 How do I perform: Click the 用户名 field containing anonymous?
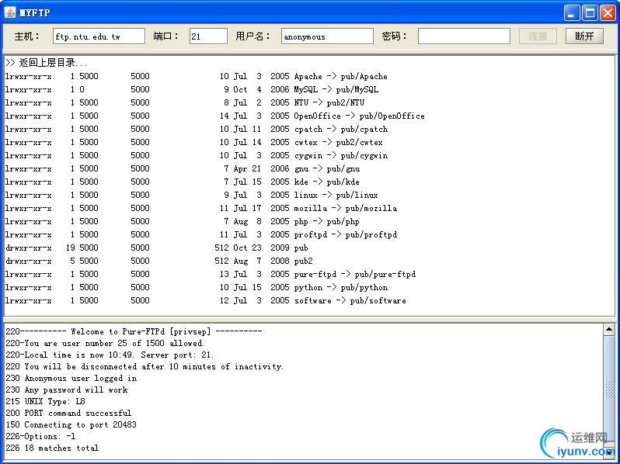click(327, 36)
